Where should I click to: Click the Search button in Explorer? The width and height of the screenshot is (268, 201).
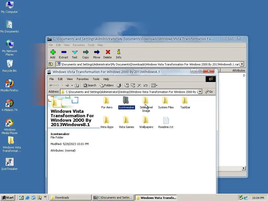click(x=90, y=85)
